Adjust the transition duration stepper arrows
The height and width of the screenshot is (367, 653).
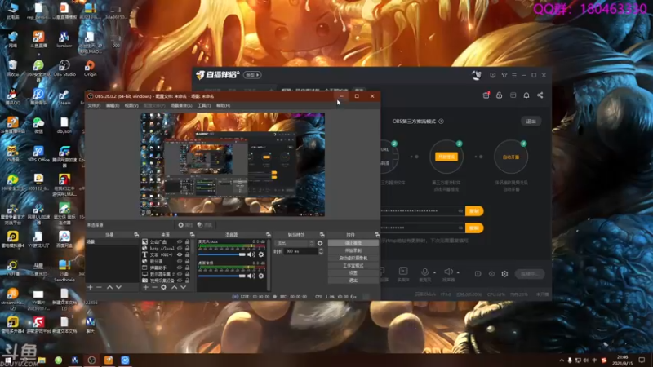pyautogui.click(x=321, y=251)
